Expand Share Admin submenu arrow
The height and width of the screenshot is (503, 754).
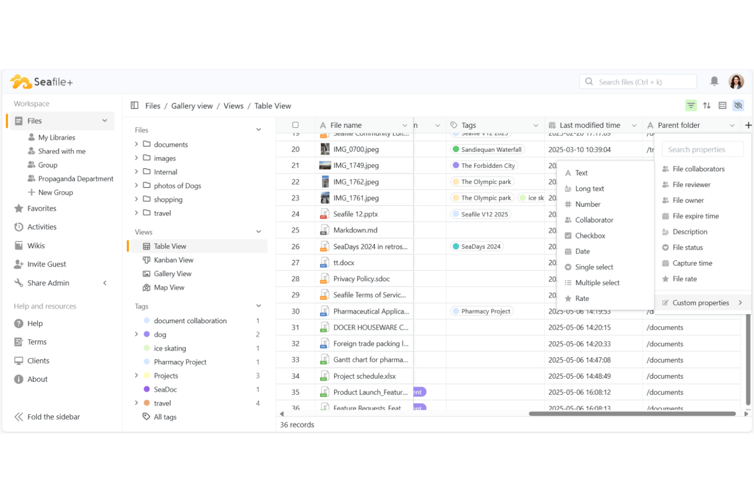(105, 283)
